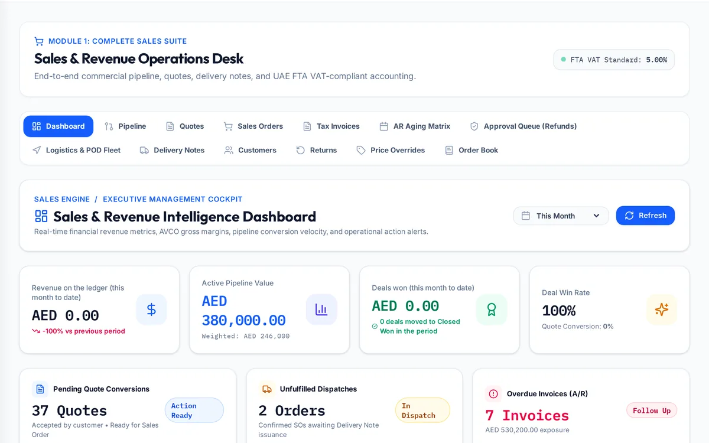Click the calendar icon in the This Month selector
This screenshot has width=709, height=443.
point(526,216)
